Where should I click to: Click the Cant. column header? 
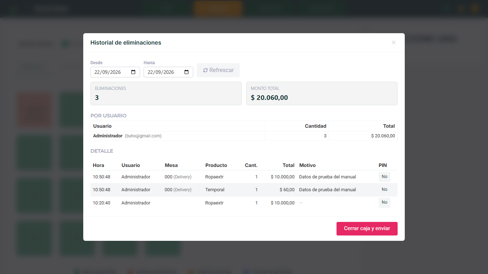[251, 165]
